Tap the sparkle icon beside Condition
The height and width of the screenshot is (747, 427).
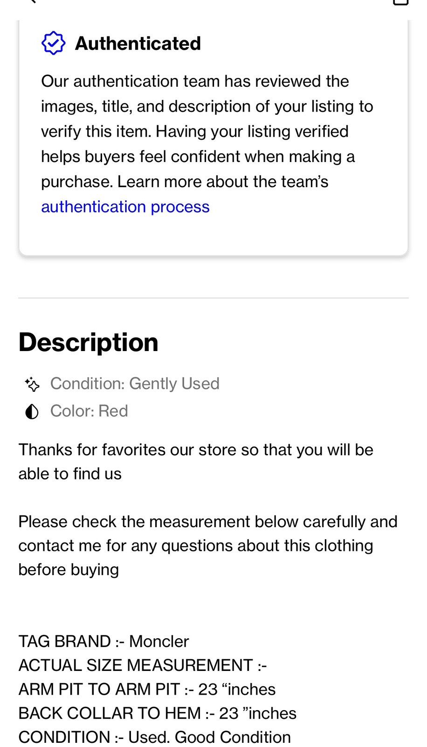pos(32,384)
